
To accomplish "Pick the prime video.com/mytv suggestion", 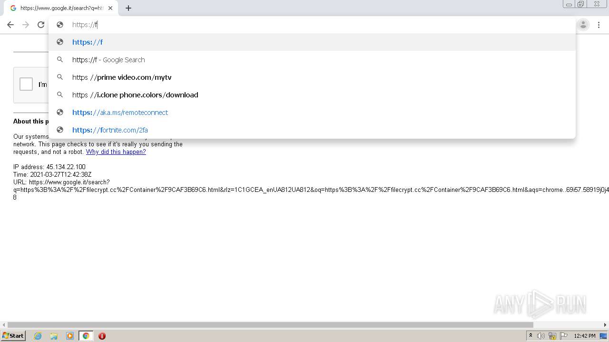I will click(312, 77).
